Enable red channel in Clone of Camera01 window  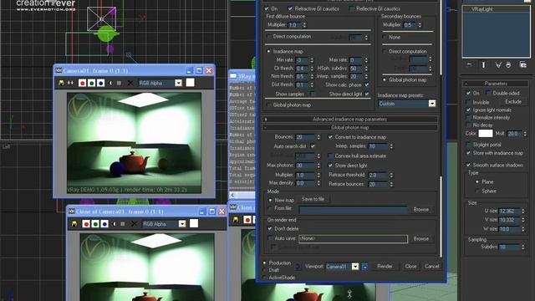[86, 224]
